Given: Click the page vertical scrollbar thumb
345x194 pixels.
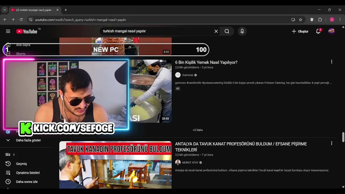Looking at the screenshot, I should click(x=343, y=137).
